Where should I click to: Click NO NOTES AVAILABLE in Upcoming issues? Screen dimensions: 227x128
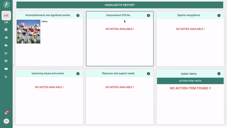49,87
